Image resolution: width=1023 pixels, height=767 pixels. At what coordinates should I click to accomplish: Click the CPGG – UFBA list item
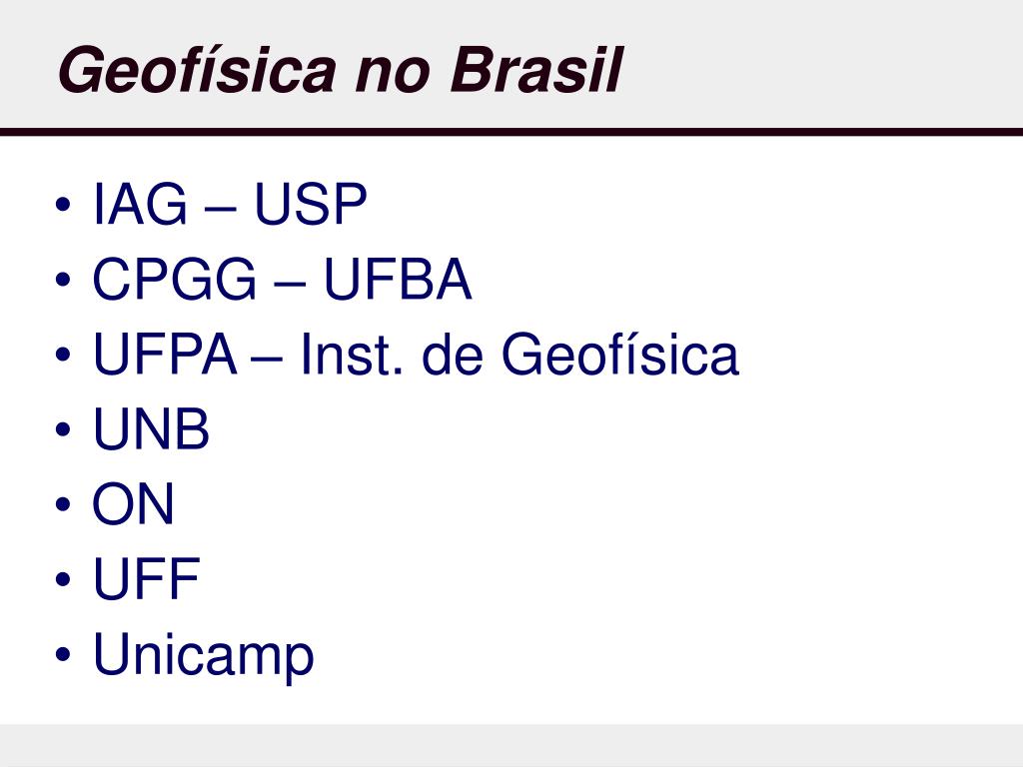click(x=282, y=280)
